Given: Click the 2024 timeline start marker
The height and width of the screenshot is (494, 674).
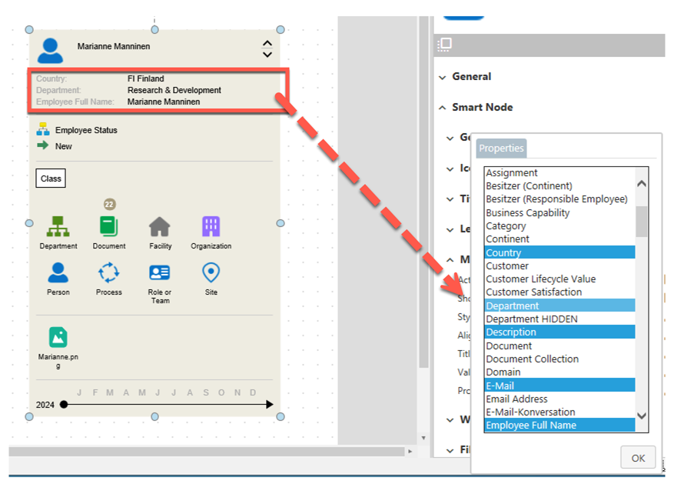Looking at the screenshot, I should pyautogui.click(x=64, y=405).
